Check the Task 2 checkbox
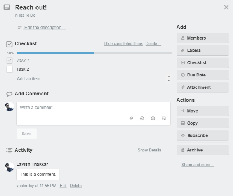Image resolution: width=233 pixels, height=196 pixels. pos(10,69)
